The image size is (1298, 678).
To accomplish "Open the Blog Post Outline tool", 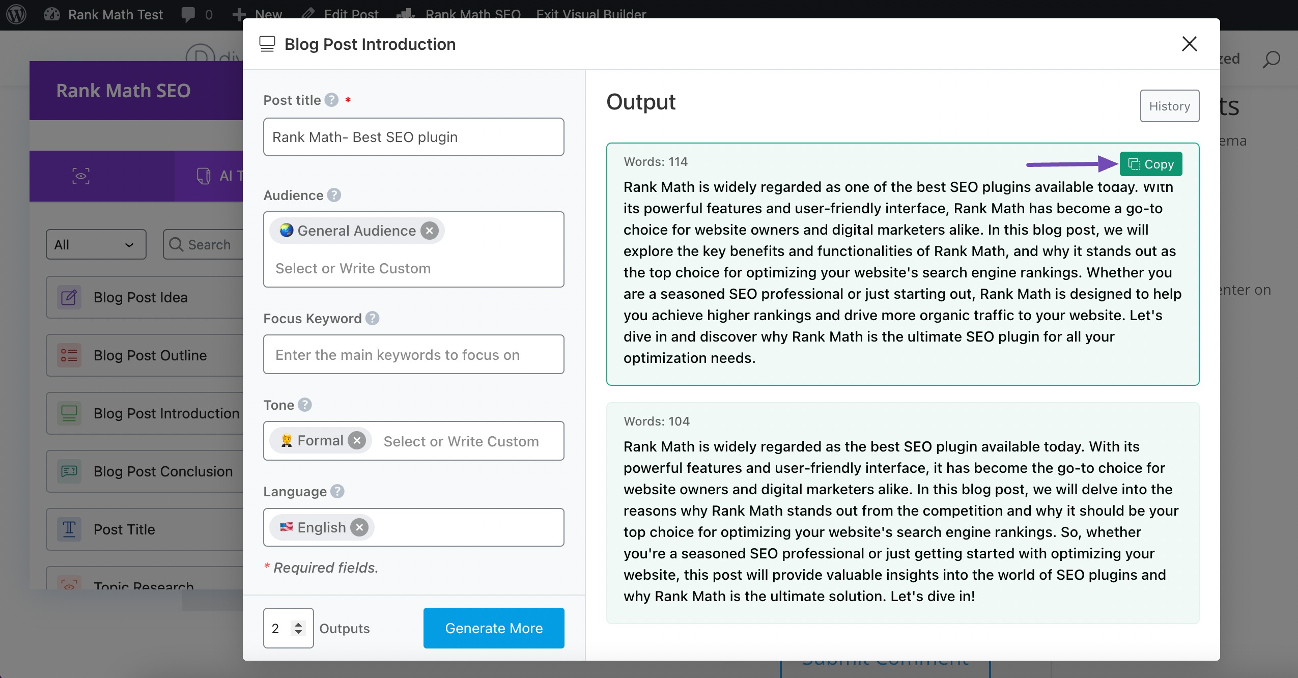I will (145, 355).
